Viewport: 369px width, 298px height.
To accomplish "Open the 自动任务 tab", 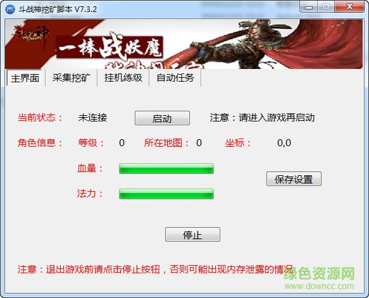I will [x=175, y=78].
